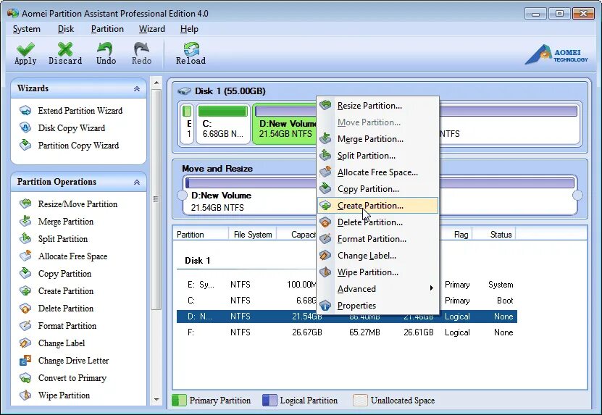This screenshot has width=602, height=415.
Task: Select the F: NTFS 26.67GB row
Action: [x=347, y=332]
